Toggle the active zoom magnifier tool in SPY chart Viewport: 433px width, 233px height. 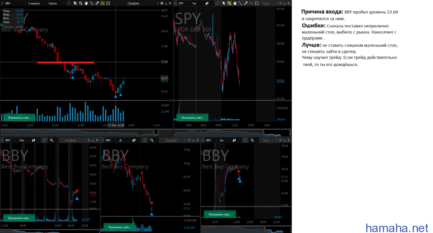pos(229,3)
